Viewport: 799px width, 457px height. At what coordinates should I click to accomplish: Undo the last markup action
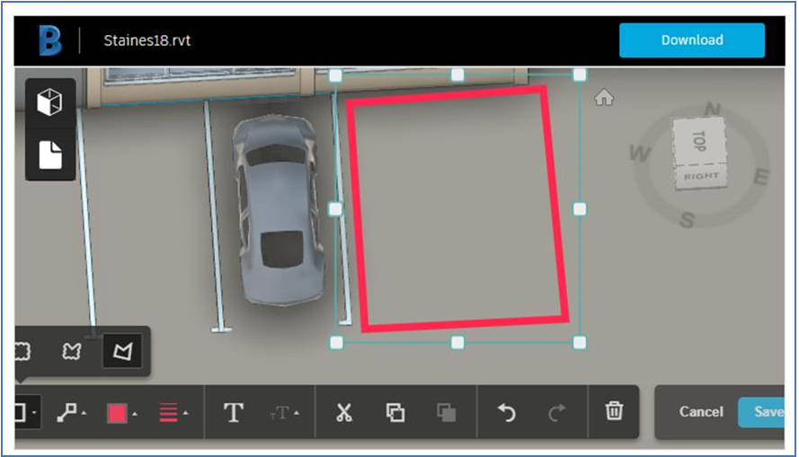point(506,413)
